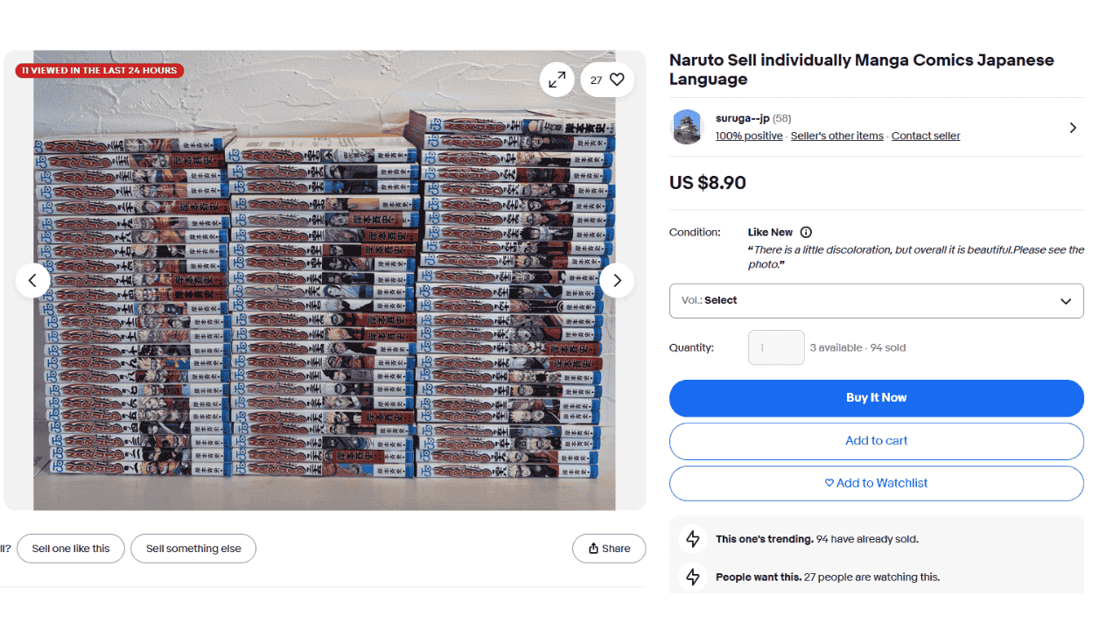Viewport: 1120px width, 630px height.
Task: Click Contact seller link
Action: (x=926, y=136)
